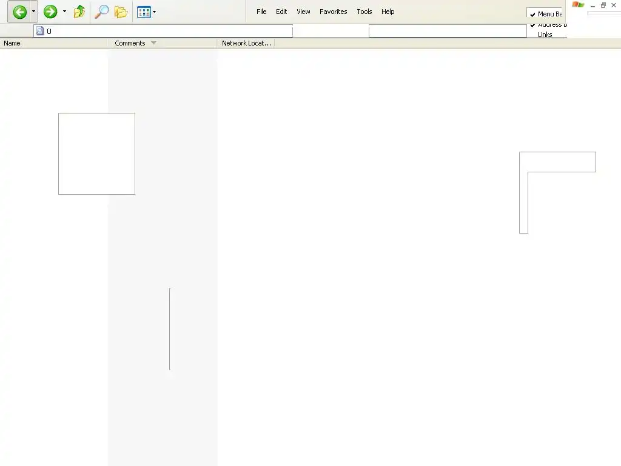Image resolution: width=621 pixels, height=466 pixels.
Task: Open the Edit menu
Action: coord(281,12)
